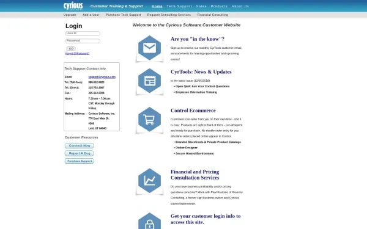The height and width of the screenshot is (229, 367).
Task: Click the newspaper CyrTools news hexagon icon
Action: [x=149, y=81]
